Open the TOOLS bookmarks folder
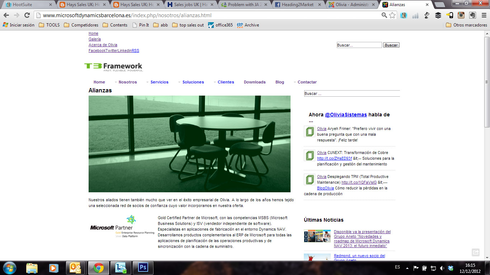Screen dimensions: 490x275 click(x=49, y=25)
